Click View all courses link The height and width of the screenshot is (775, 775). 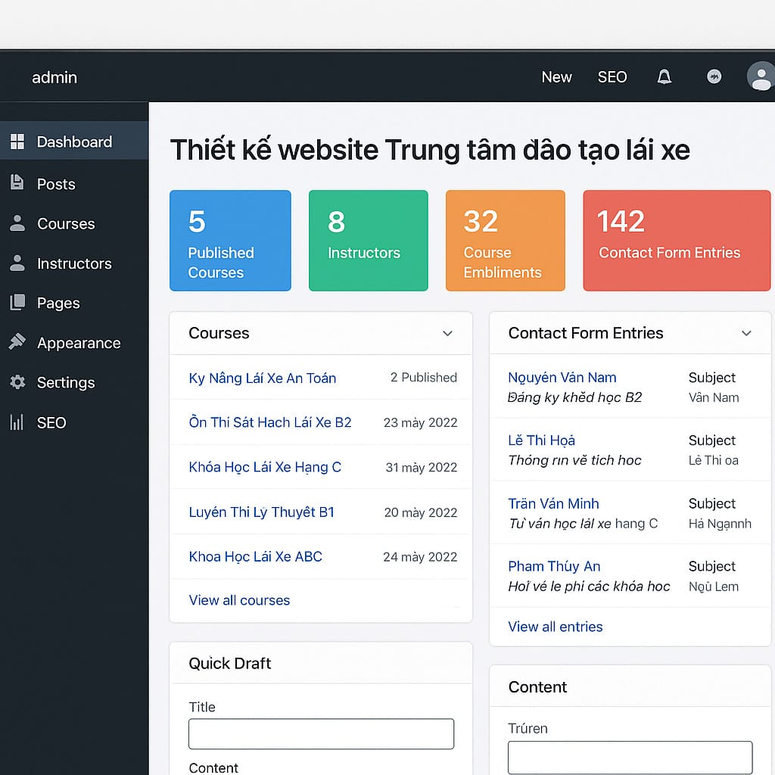point(239,600)
